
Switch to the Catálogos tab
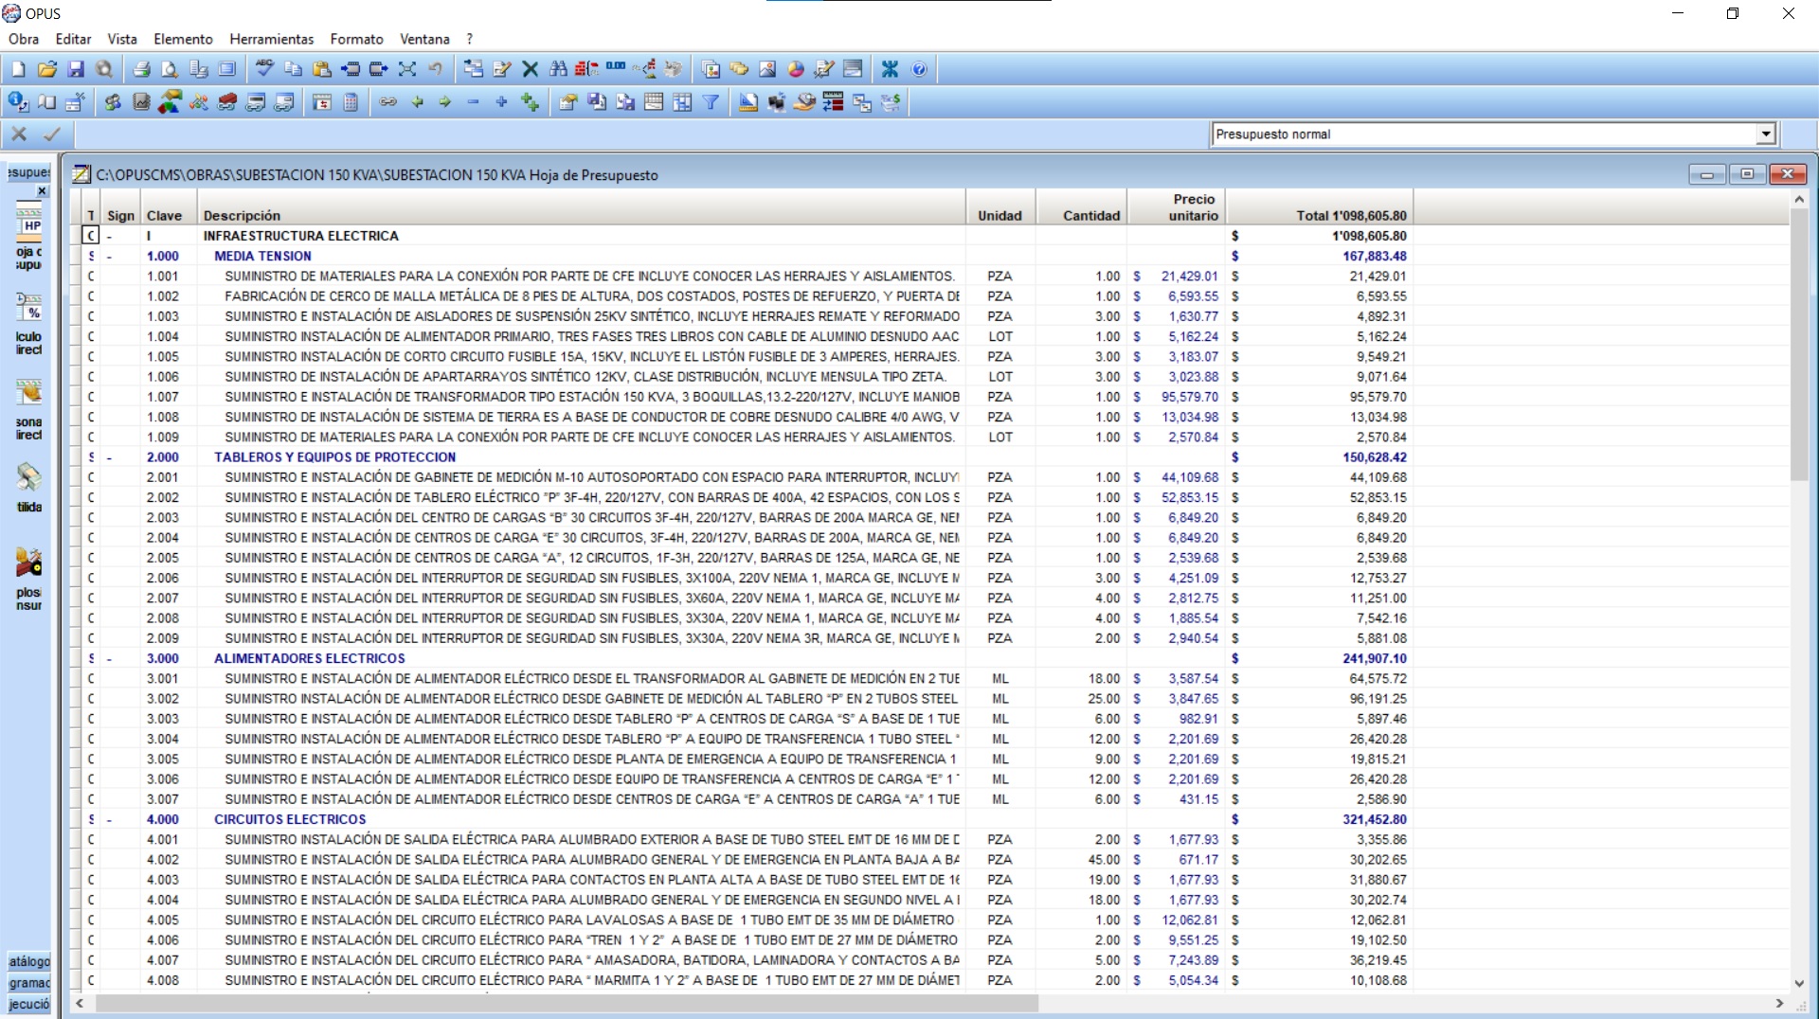pyautogui.click(x=27, y=960)
